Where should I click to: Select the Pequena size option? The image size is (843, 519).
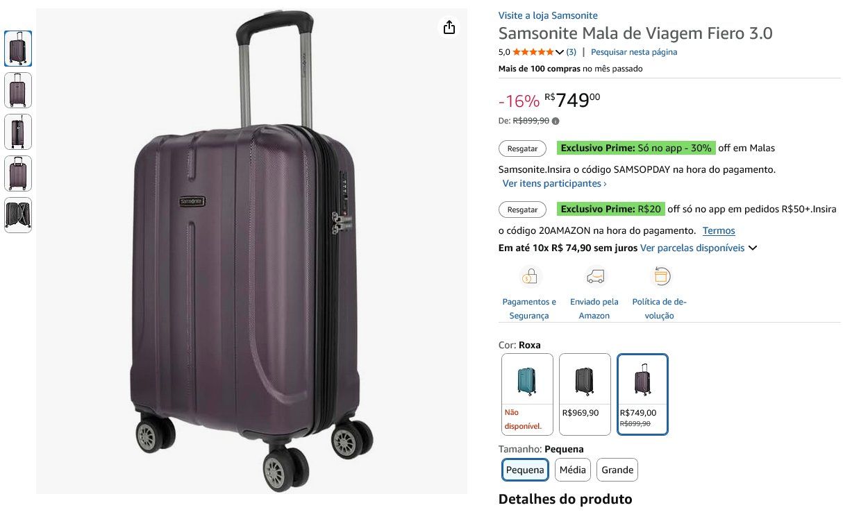525,470
